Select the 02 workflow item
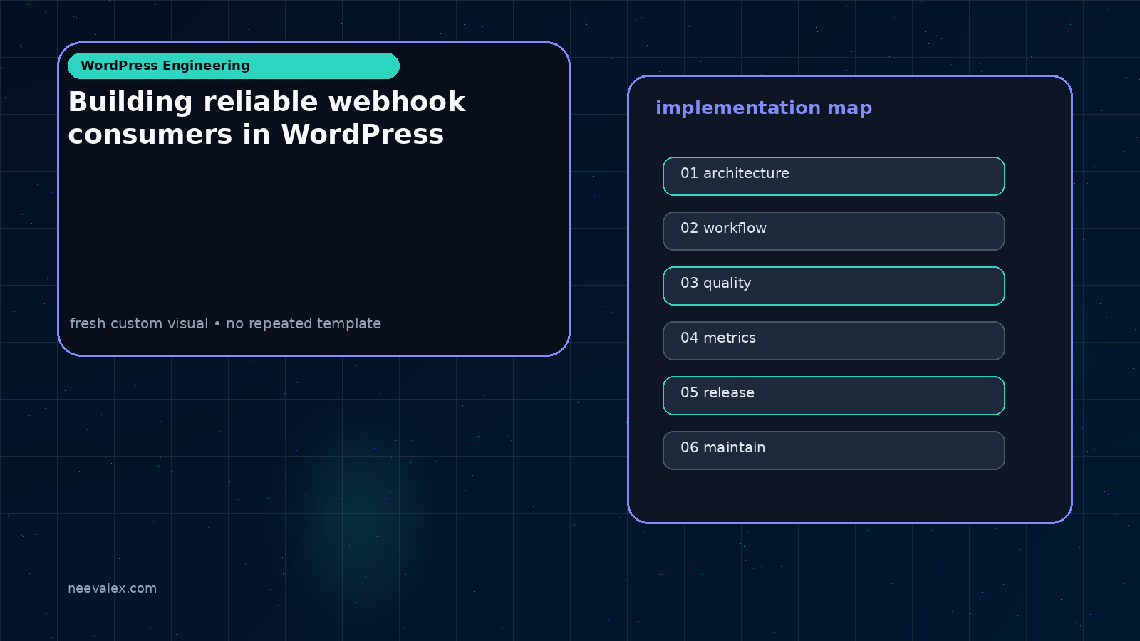This screenshot has height=641, width=1140. point(834,231)
